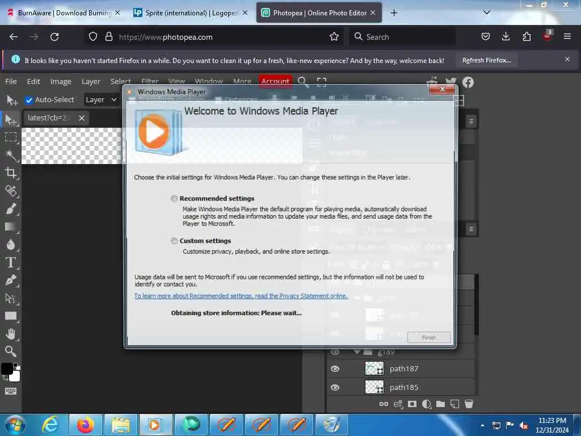
Task: Click the link layers icon in Layers footer
Action: 384,404
